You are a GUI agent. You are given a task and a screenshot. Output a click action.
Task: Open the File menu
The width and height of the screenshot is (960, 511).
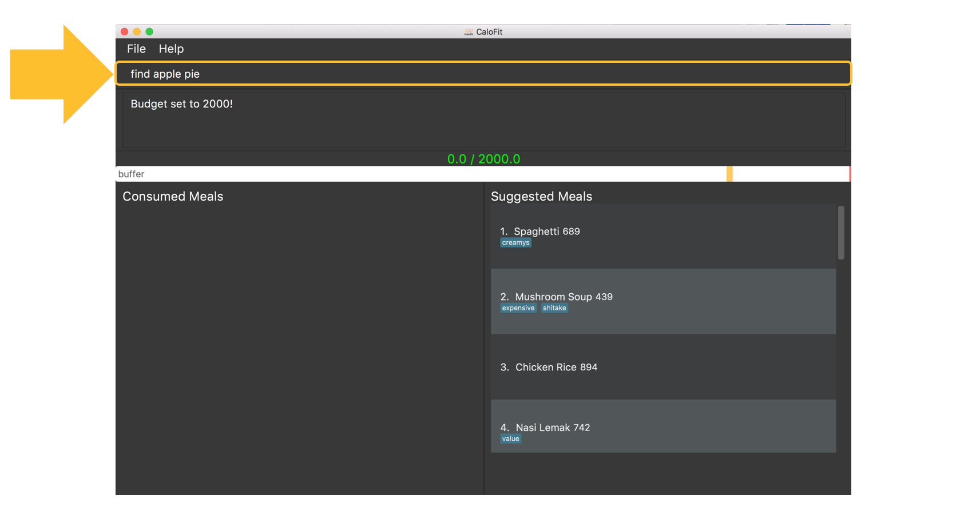(x=136, y=49)
